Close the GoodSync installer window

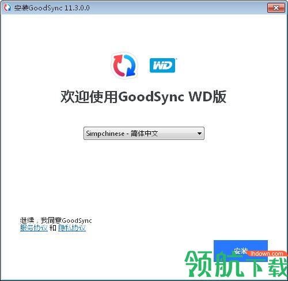click(276, 8)
